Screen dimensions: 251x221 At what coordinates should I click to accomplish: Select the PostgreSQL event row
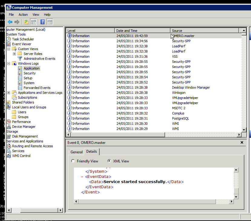154,118
